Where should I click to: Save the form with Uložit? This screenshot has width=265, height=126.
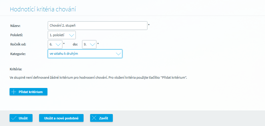(21, 118)
